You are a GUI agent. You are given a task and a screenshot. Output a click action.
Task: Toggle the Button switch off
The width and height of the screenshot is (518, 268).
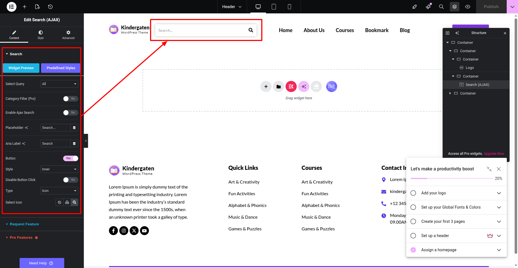point(70,158)
